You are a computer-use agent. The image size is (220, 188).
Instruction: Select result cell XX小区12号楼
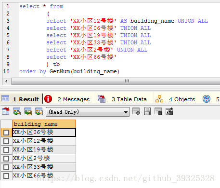[44, 141]
